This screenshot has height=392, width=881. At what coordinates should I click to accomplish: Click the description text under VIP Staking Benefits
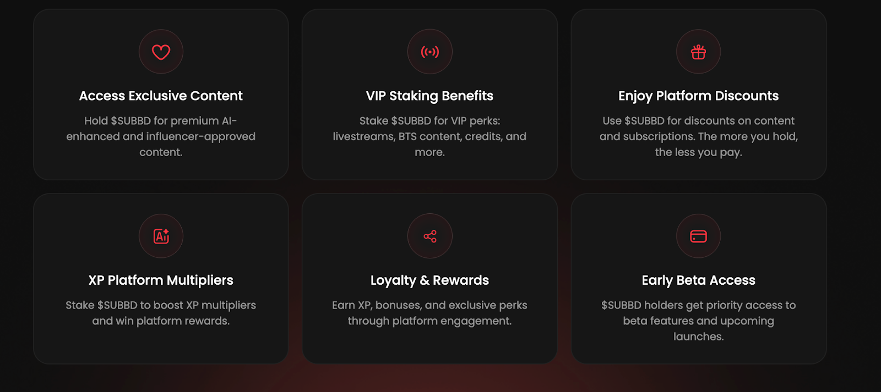[x=429, y=136]
